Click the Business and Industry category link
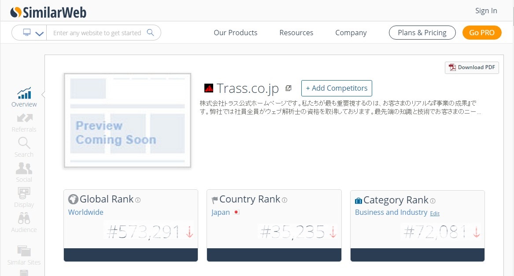This screenshot has width=514, height=276. [391, 213]
